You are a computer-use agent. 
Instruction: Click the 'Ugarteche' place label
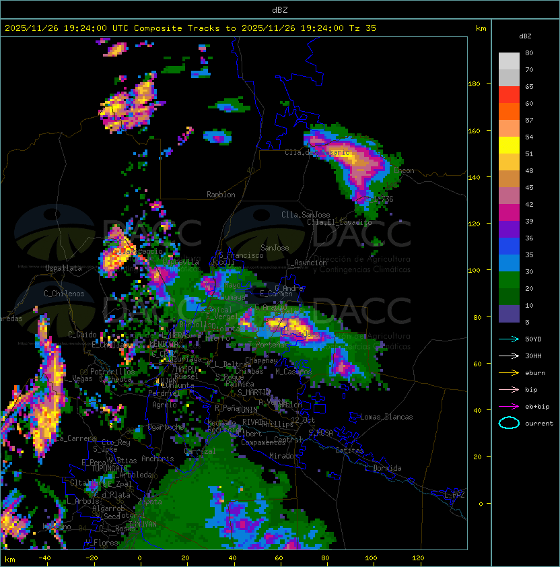click(x=166, y=427)
